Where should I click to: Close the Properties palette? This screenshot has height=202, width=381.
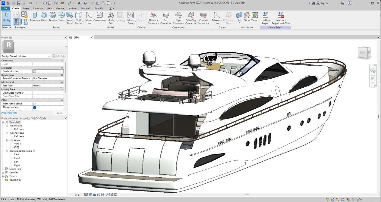66,38
